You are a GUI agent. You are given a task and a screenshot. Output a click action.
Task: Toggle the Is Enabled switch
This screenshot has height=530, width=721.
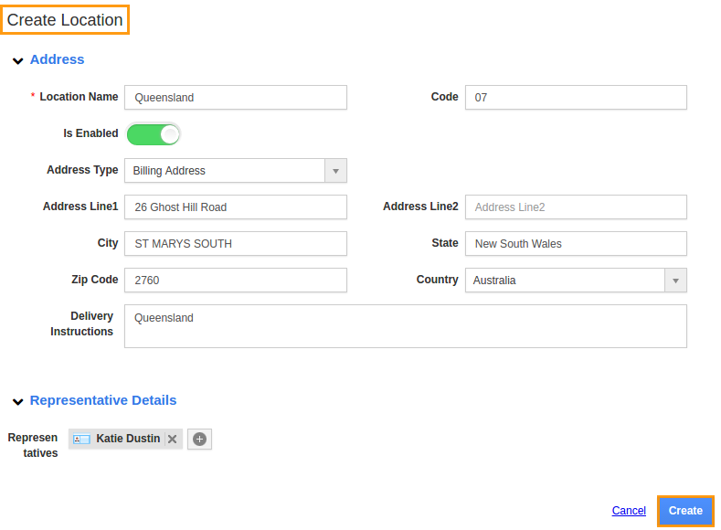(154, 134)
